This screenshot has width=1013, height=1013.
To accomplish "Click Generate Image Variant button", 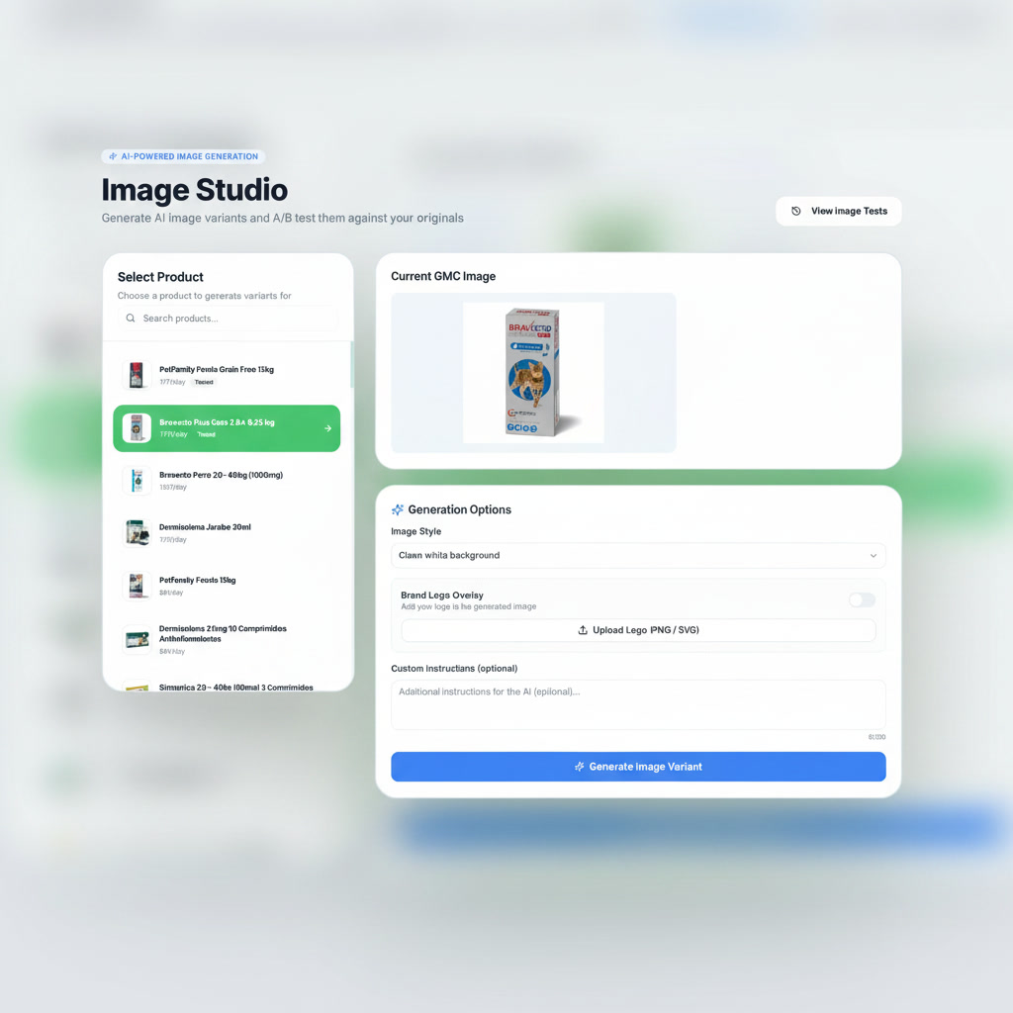I will 638,767.
